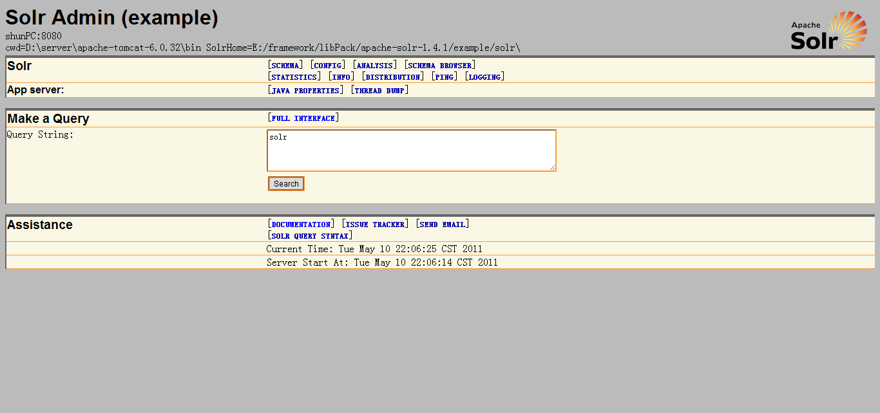Focus the Query String text area
Viewport: 880px width, 413px height.
tap(412, 151)
